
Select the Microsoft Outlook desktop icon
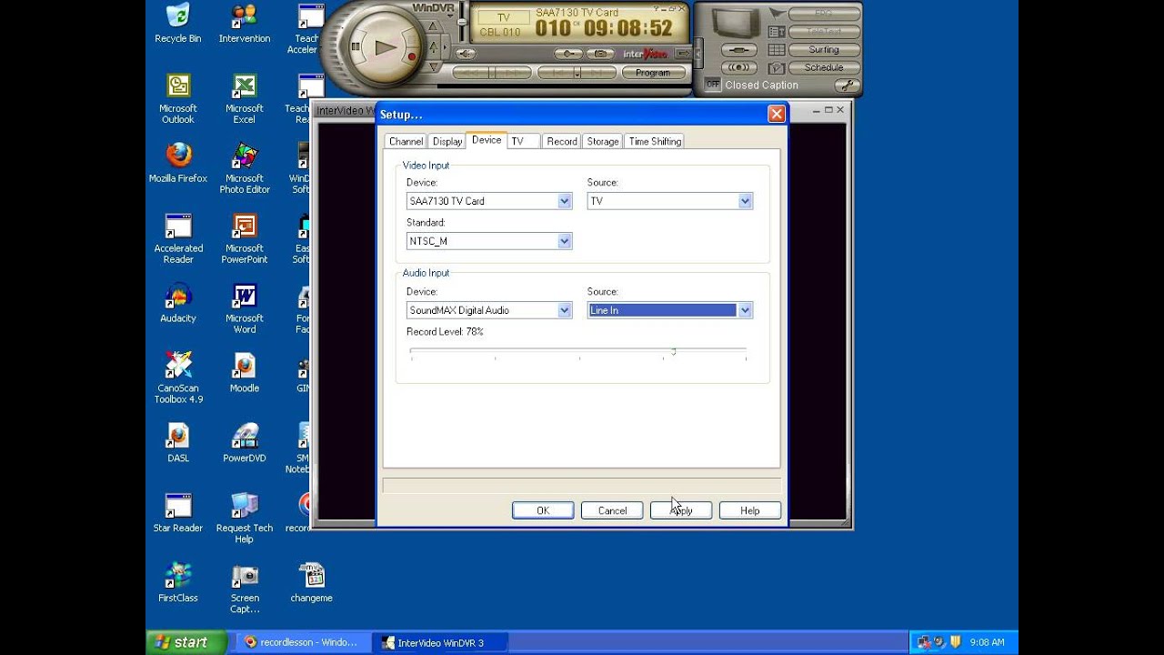pyautogui.click(x=178, y=99)
